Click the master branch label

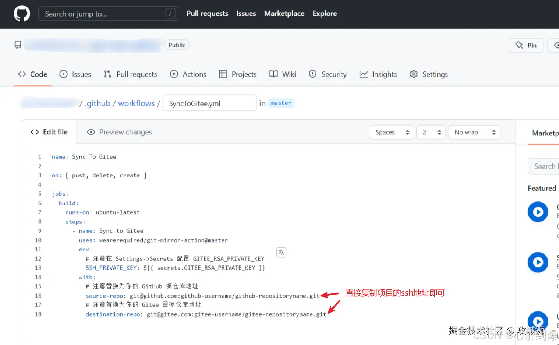point(281,103)
